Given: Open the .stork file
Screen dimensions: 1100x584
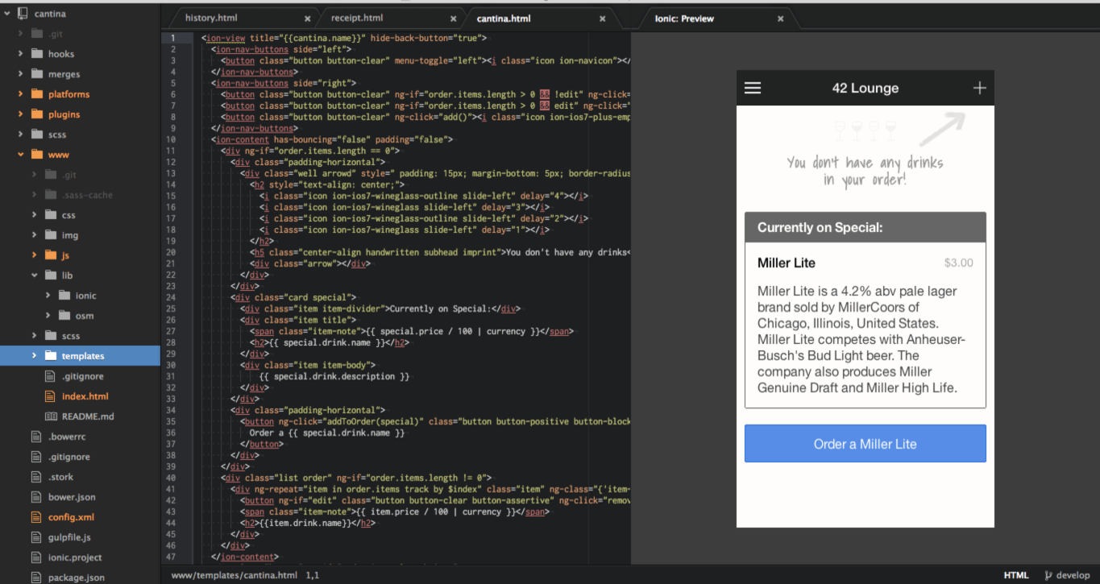Looking at the screenshot, I should tap(61, 477).
